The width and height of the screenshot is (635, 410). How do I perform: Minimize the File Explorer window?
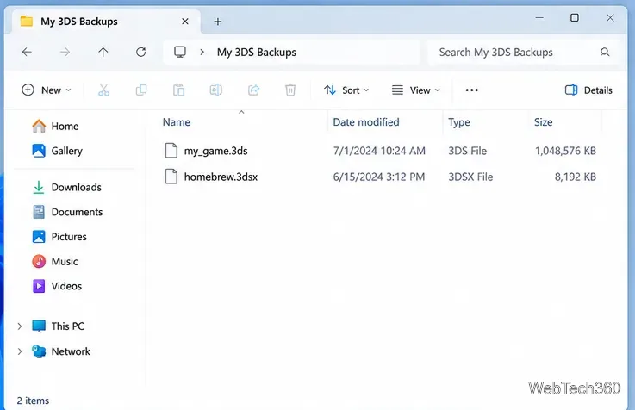tap(539, 18)
